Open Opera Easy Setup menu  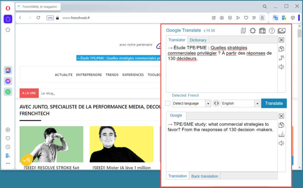click(x=254, y=18)
